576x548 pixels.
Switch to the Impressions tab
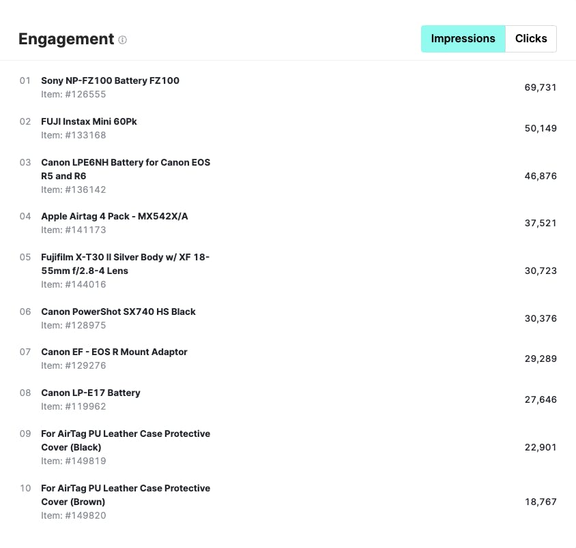463,39
